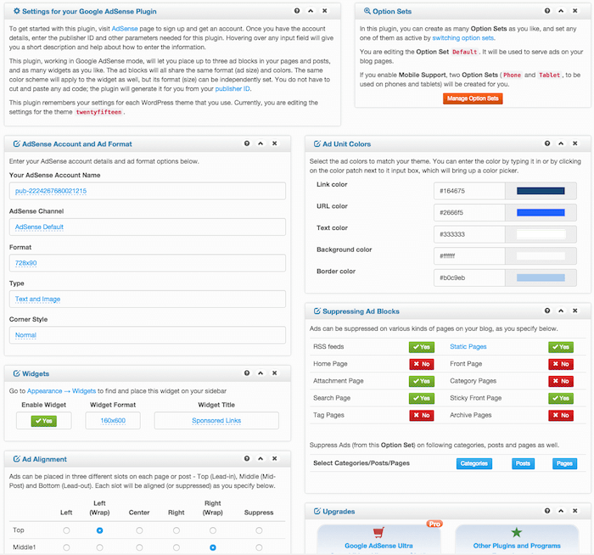The height and width of the screenshot is (555, 594).
Task: Collapse AdSense Account and Ad Format panel
Action: 261,143
